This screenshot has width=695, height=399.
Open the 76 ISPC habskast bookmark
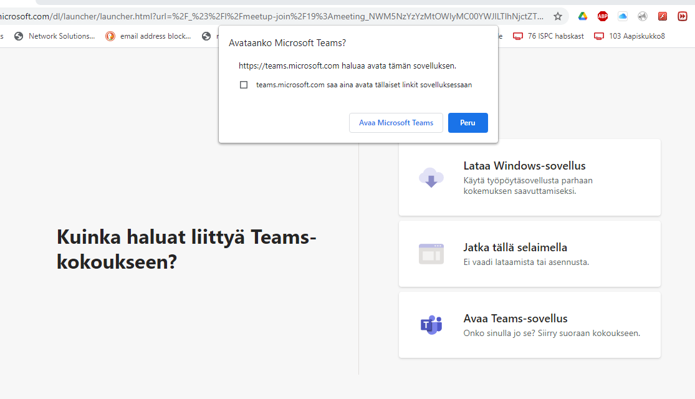[x=549, y=36]
